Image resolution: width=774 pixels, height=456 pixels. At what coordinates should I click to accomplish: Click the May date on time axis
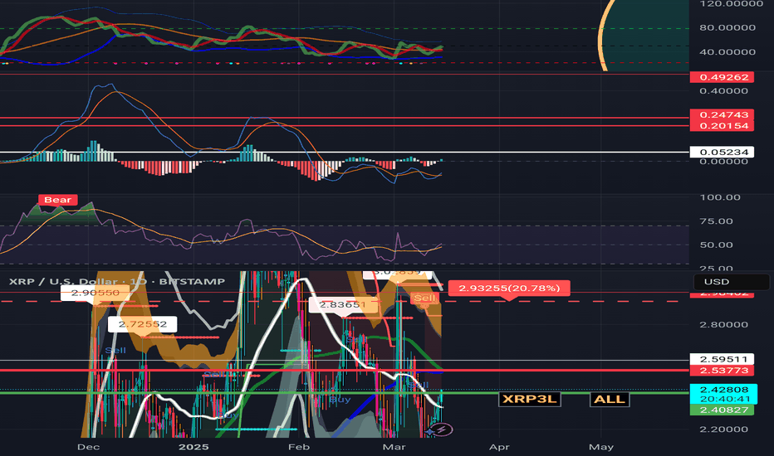(601, 447)
